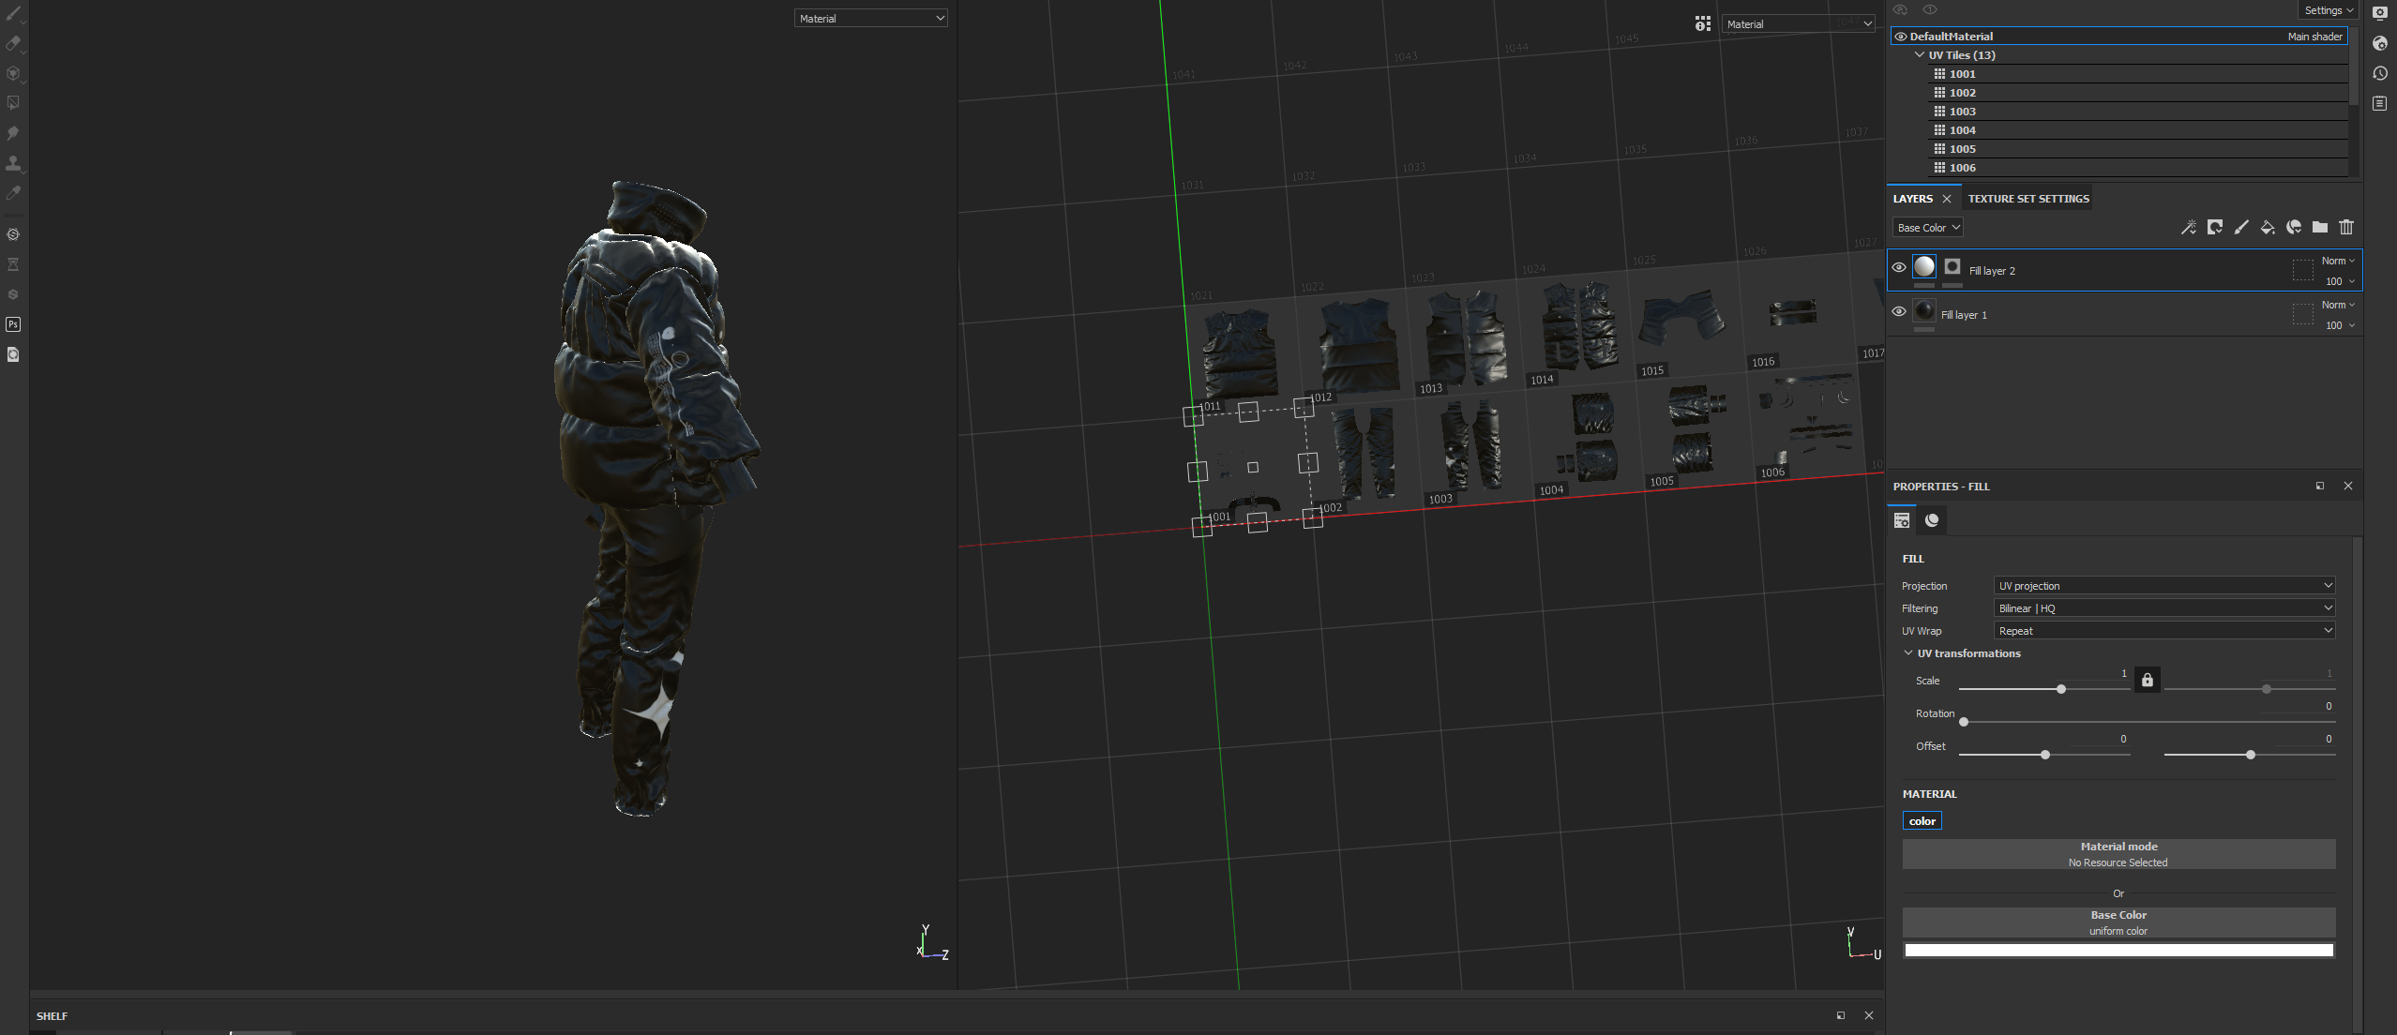This screenshot has height=1035, width=2397.
Task: Select the Layers tab
Action: coord(1912,199)
